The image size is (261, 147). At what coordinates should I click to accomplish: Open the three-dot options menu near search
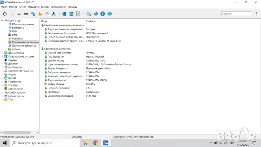pos(256,13)
